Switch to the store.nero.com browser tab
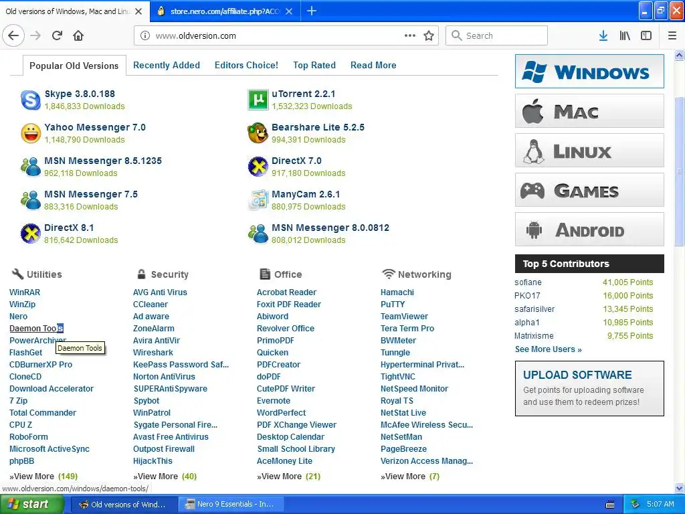This screenshot has width=685, height=514. (x=225, y=11)
